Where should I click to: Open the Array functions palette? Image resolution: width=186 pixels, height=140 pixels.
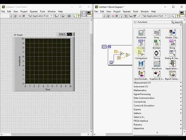pyautogui.click(x=157, y=33)
